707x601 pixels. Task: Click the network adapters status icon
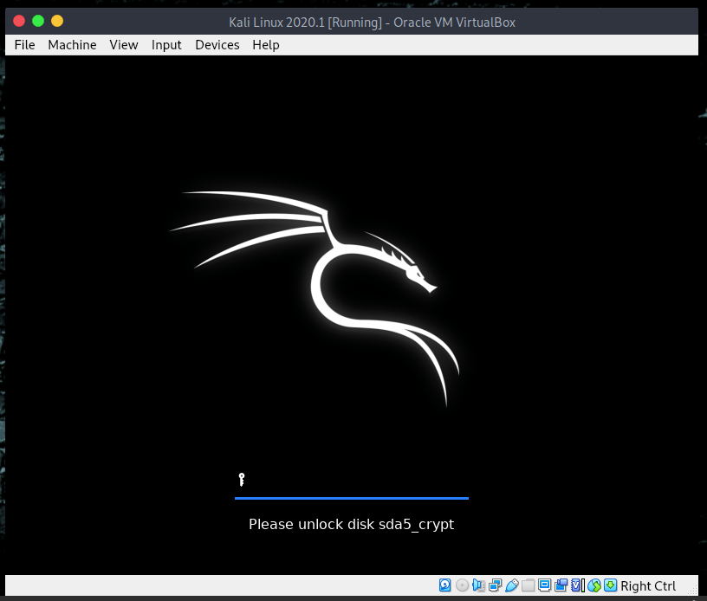(495, 585)
